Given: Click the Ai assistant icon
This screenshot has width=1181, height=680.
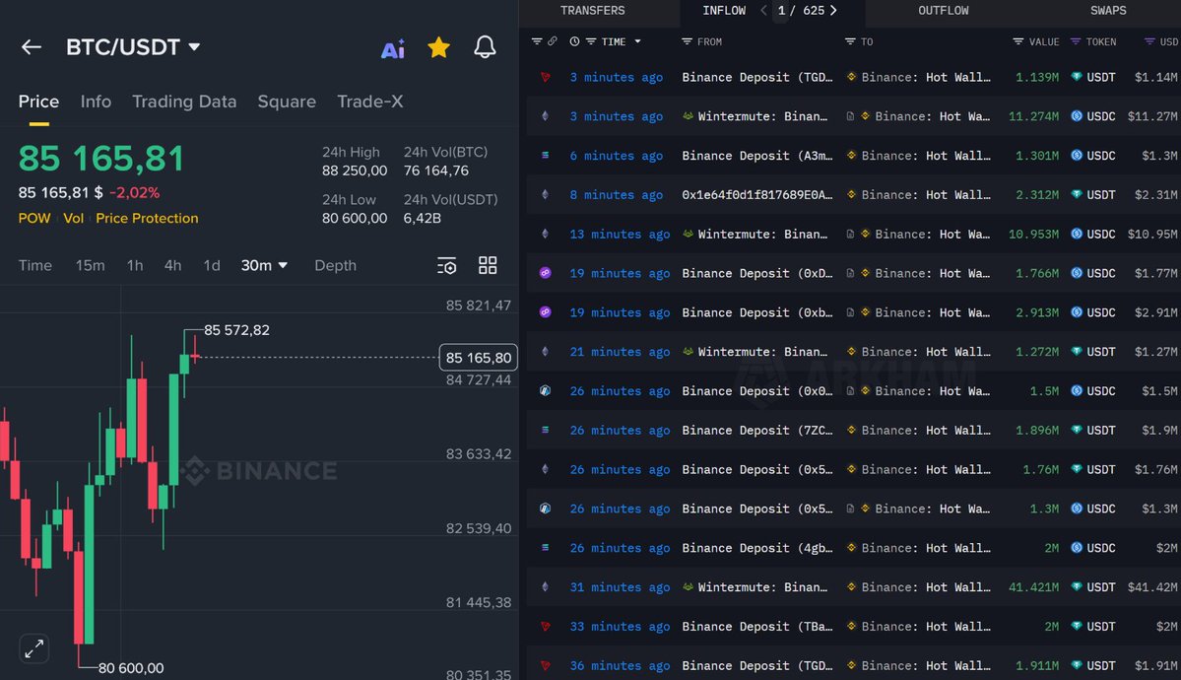Looking at the screenshot, I should 393,48.
